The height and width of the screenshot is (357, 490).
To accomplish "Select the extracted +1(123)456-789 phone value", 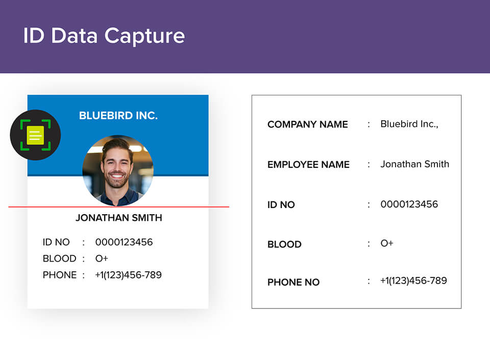I will (413, 280).
